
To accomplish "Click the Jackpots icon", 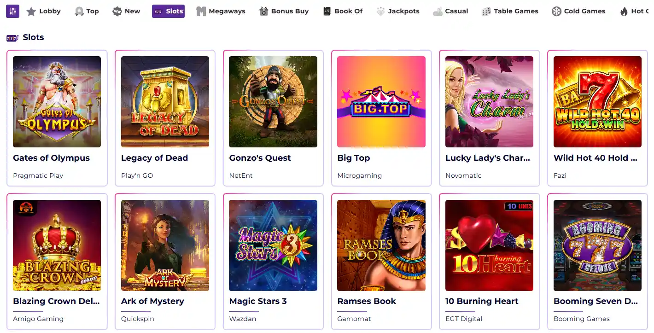I will point(380,12).
